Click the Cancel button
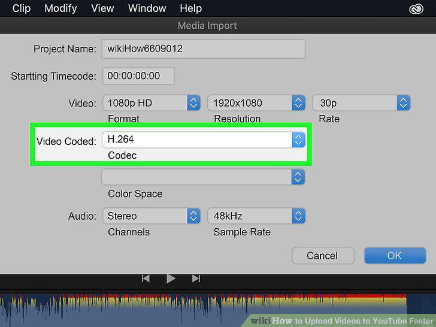Image resolution: width=436 pixels, height=327 pixels. pyautogui.click(x=323, y=256)
